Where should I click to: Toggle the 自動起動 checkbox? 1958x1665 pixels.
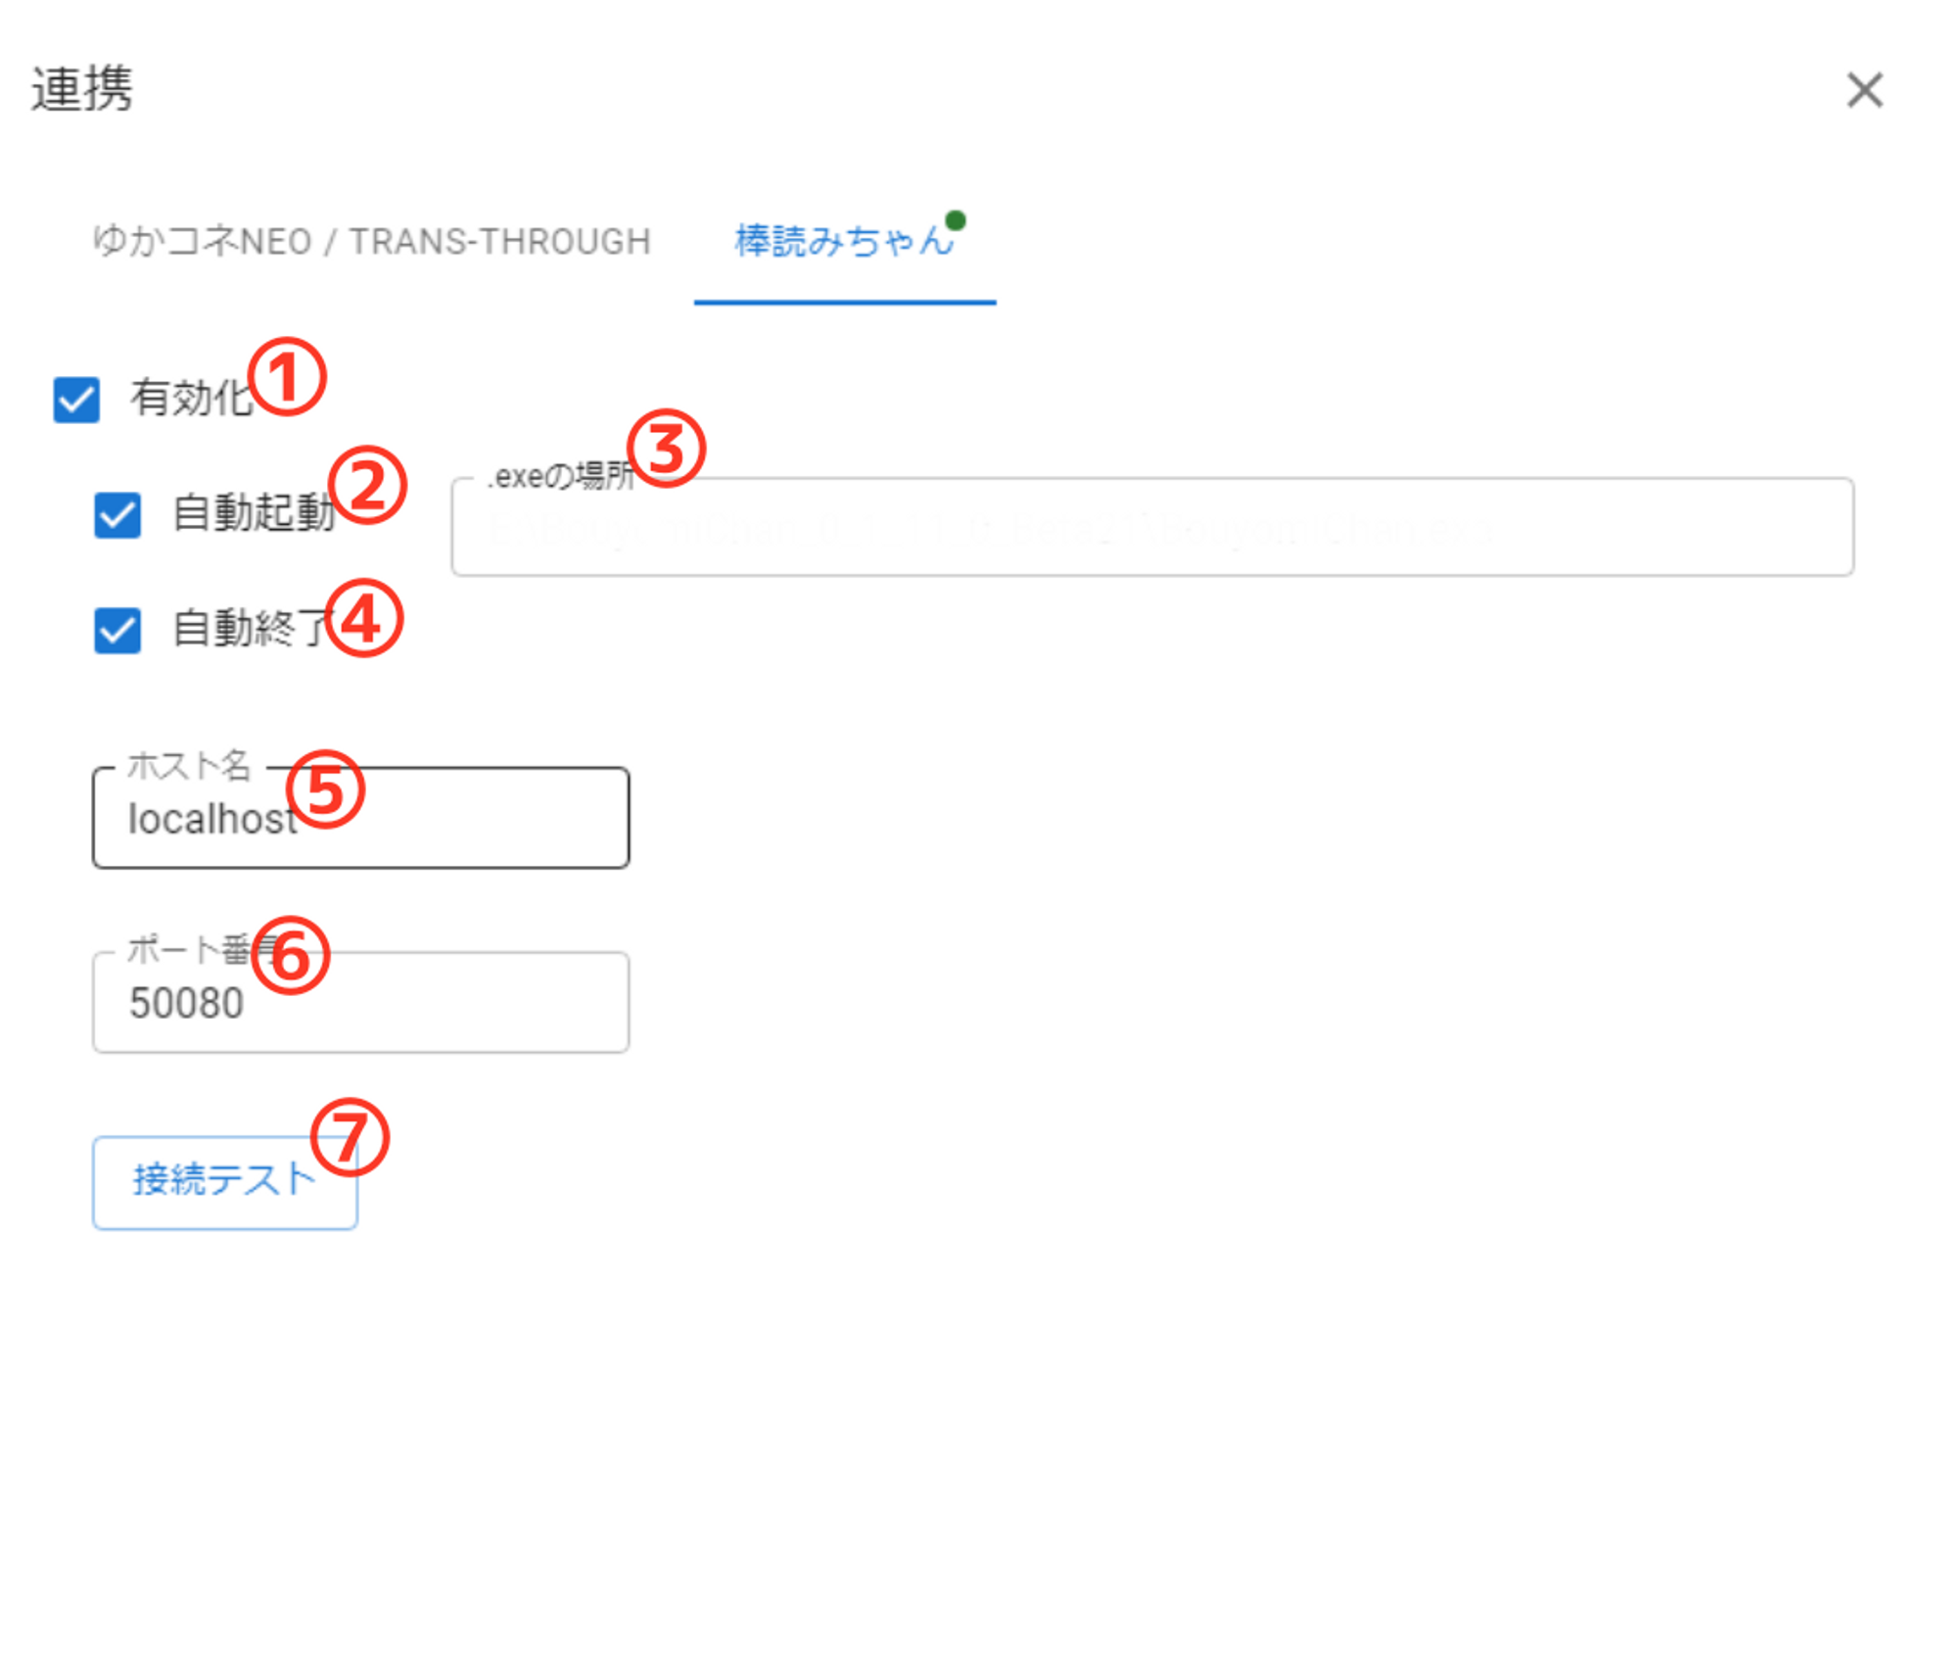pos(117,515)
